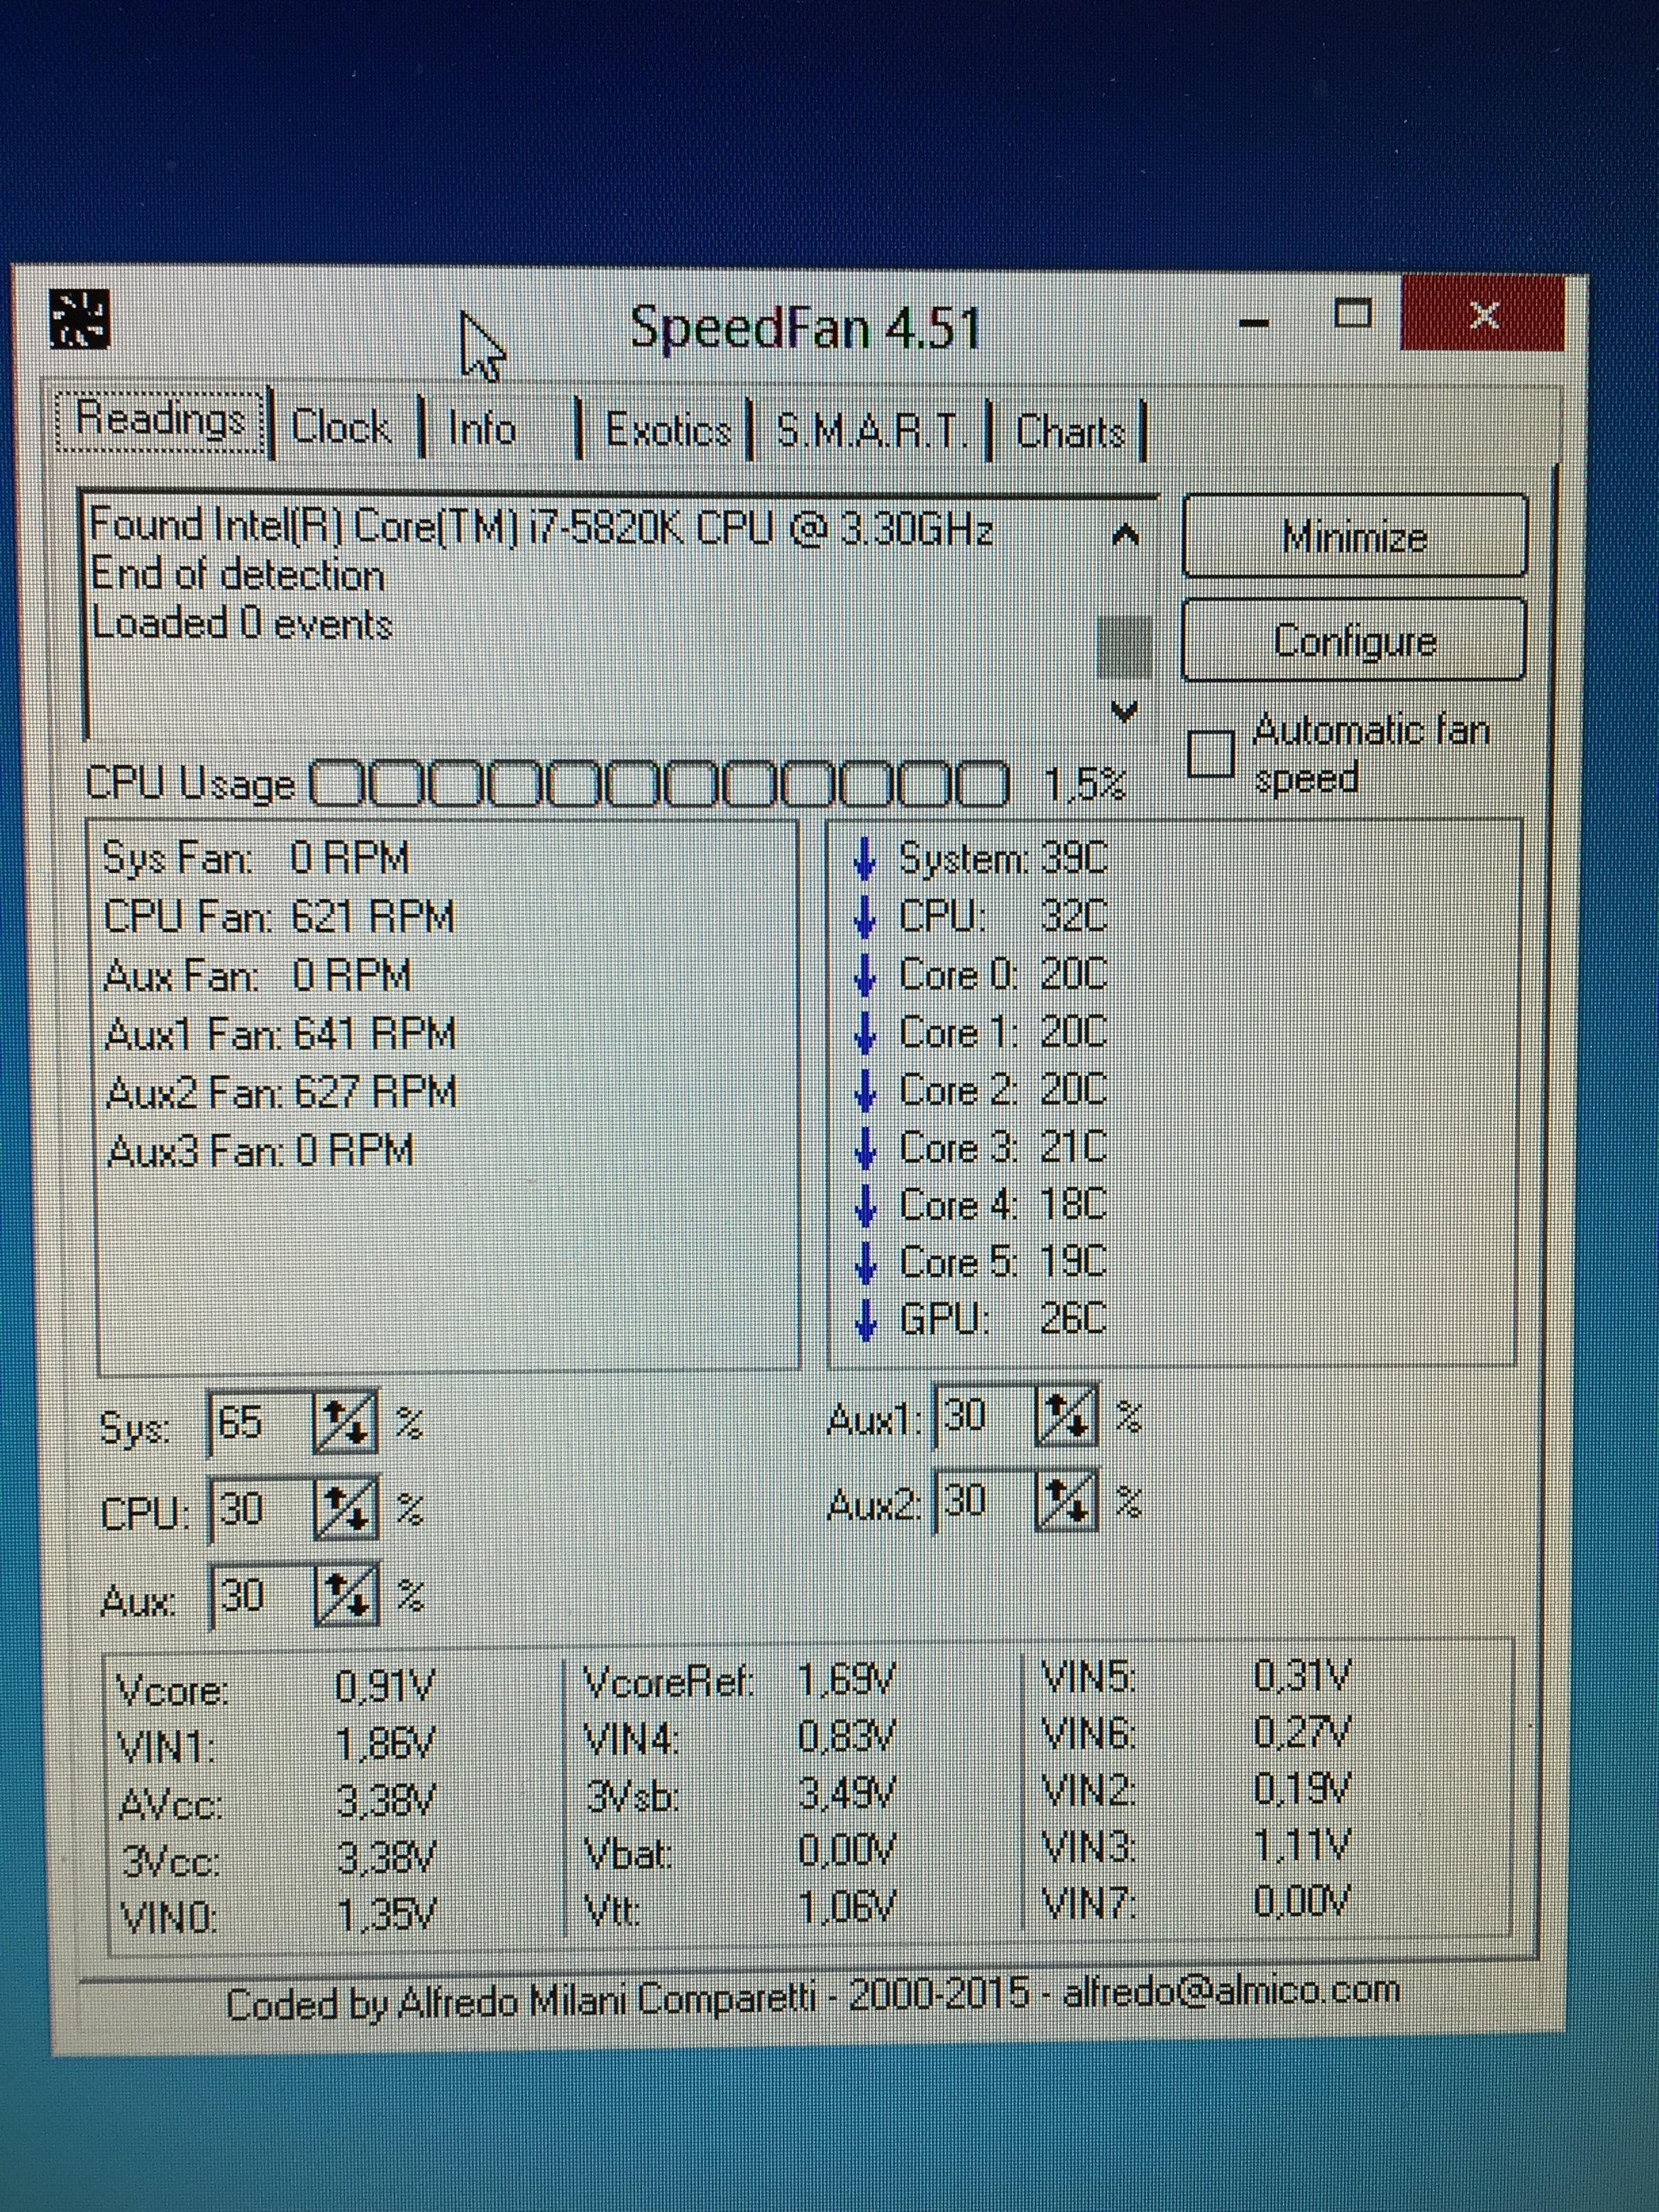Click the GPU temperature arrow icon
This screenshot has height=2212, width=1659.
(866, 1320)
